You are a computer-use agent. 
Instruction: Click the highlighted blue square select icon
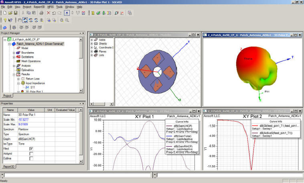(67, 13)
